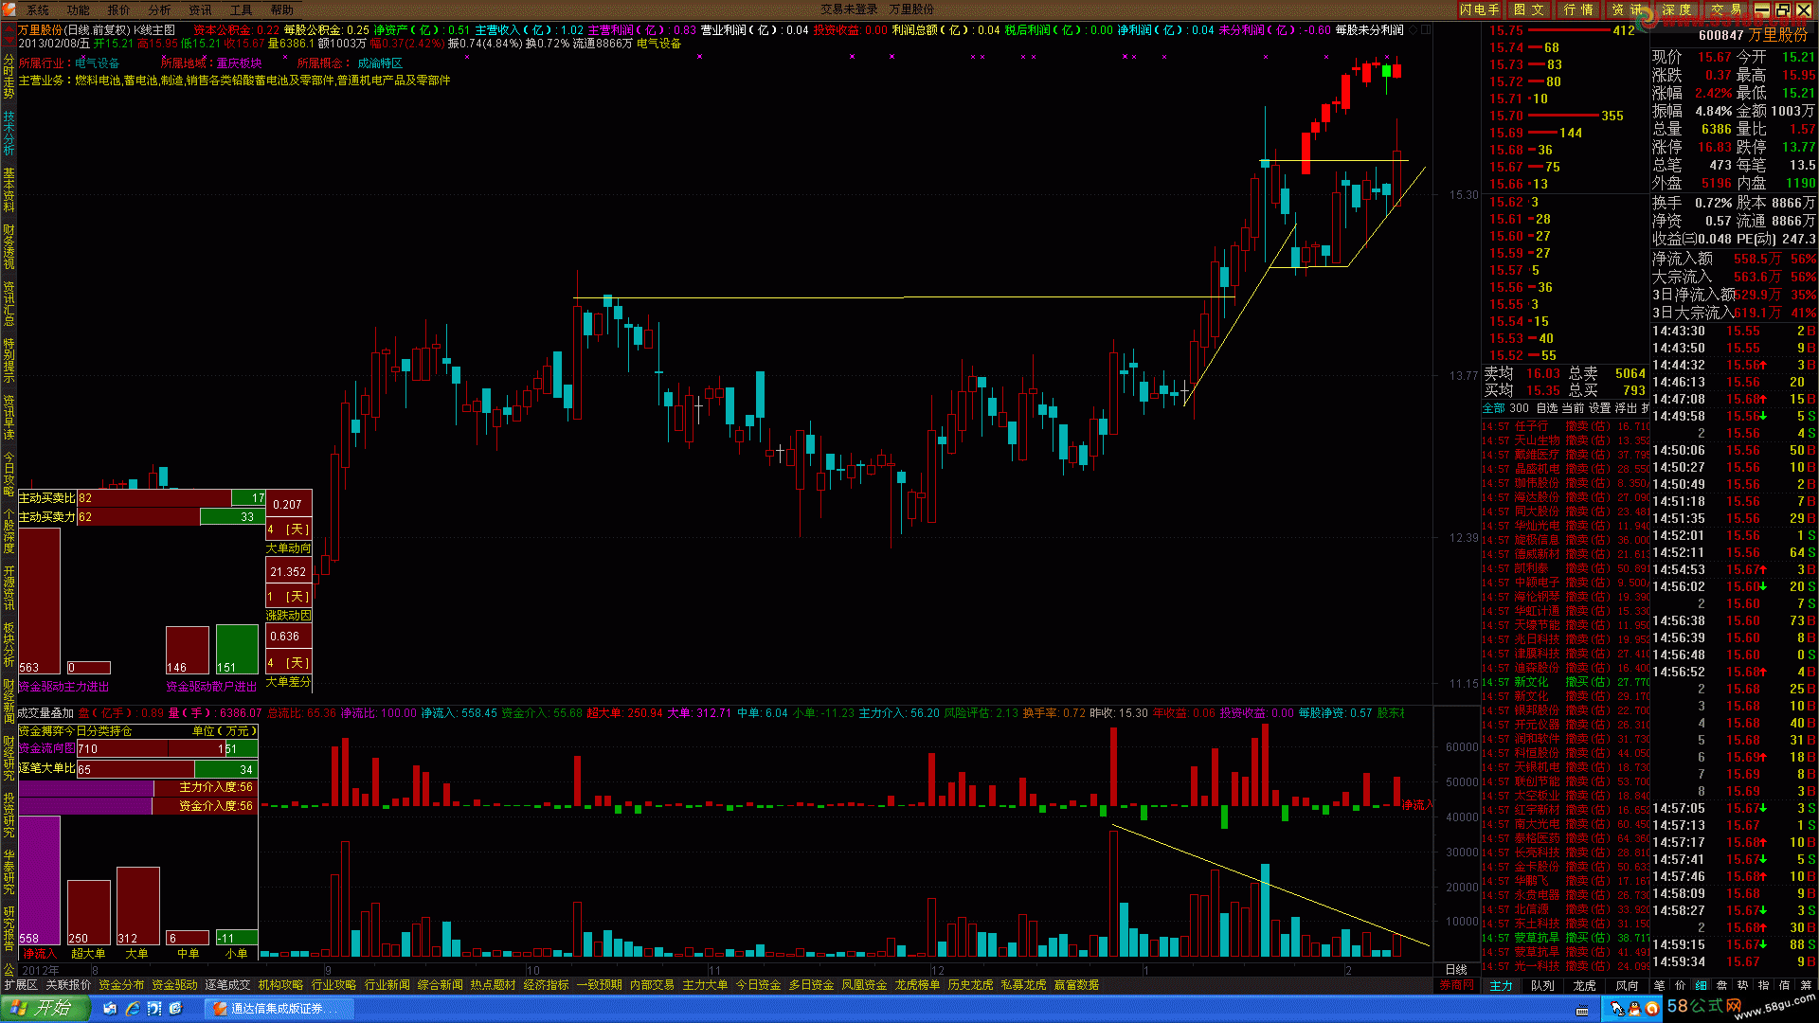Open 财务透视 in the left sidebar

point(9,247)
